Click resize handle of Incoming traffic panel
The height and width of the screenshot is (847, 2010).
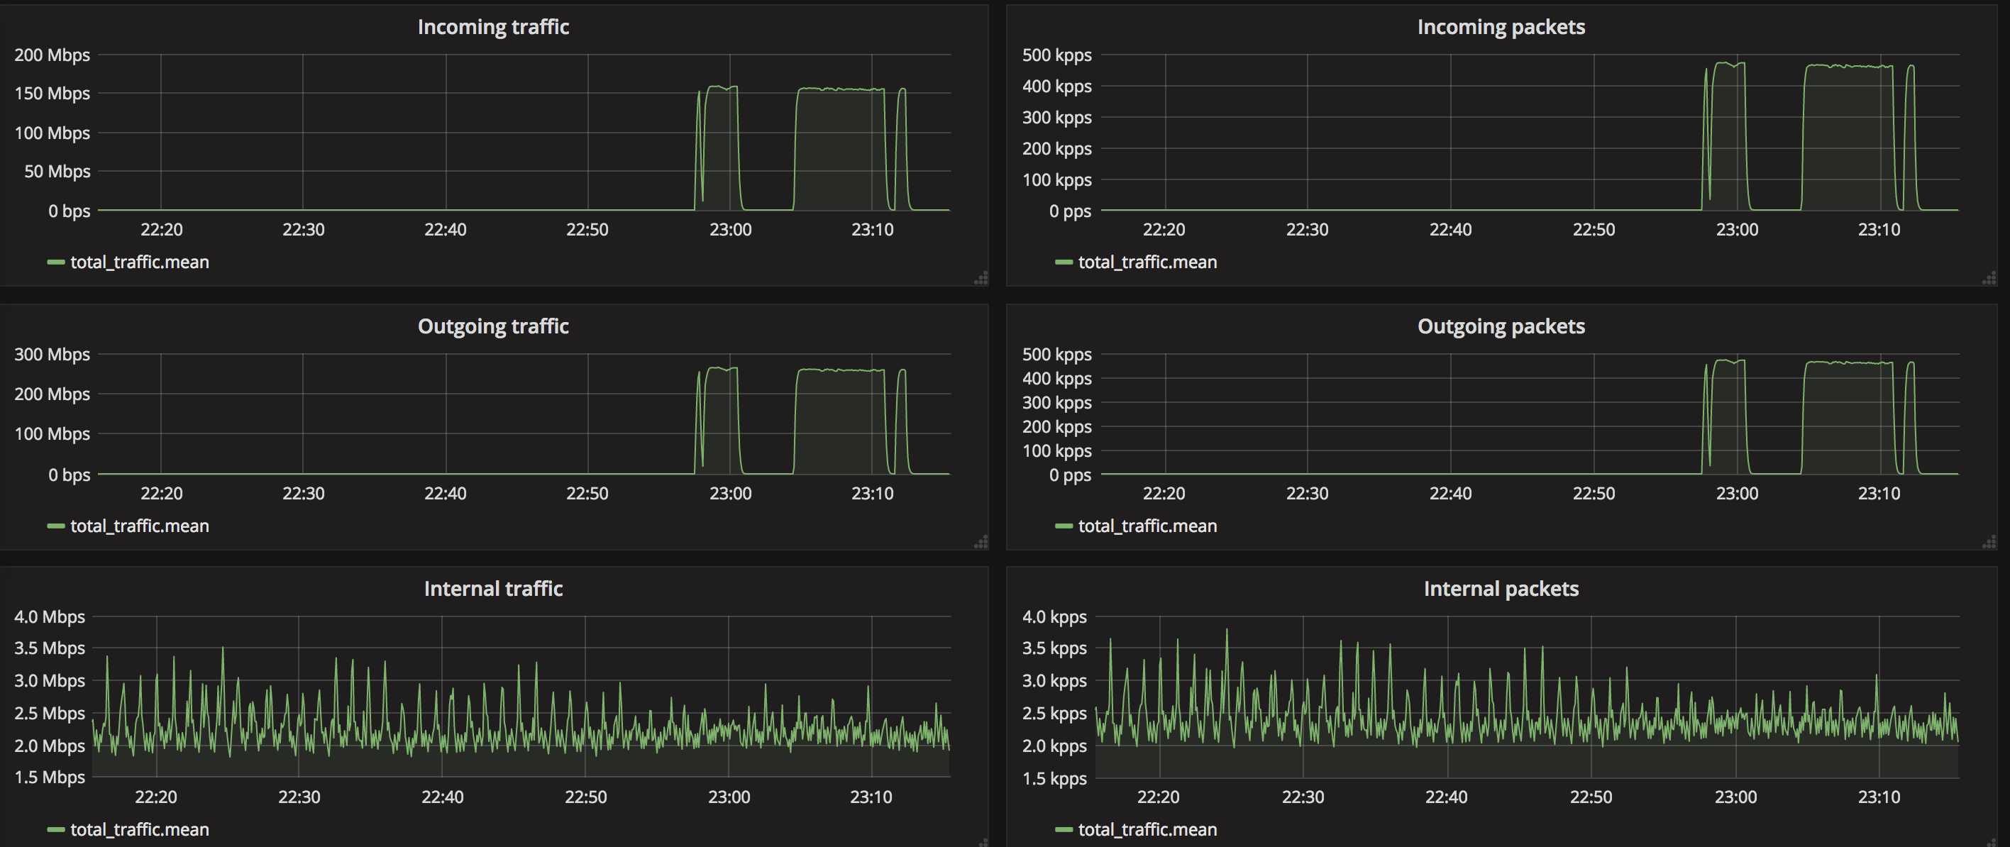982,277
